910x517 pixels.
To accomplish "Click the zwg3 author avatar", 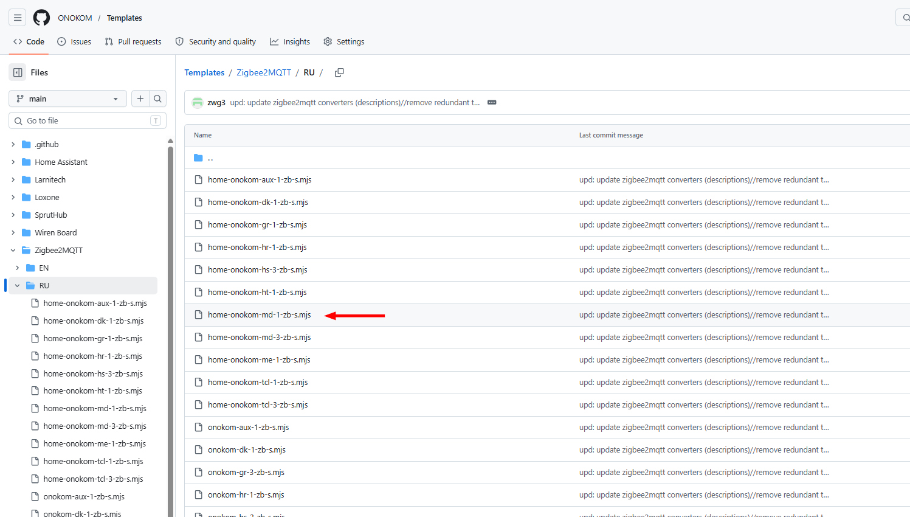I will tap(198, 102).
